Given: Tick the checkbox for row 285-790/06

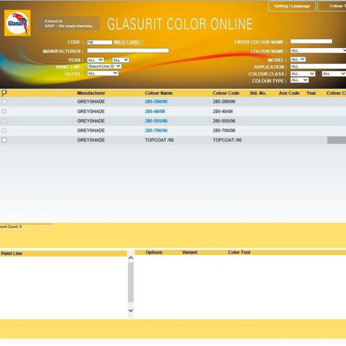Looking at the screenshot, I should pyautogui.click(x=4, y=131).
